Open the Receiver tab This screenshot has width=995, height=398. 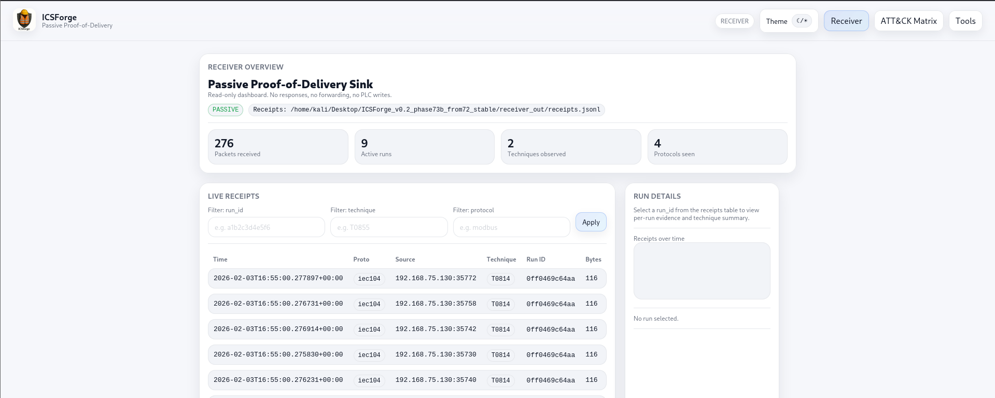[x=846, y=21]
